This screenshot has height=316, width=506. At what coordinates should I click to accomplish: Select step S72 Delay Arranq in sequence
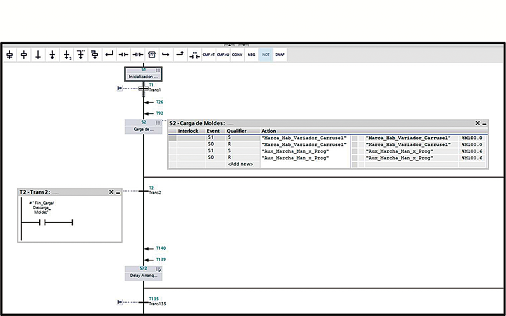coord(144,276)
